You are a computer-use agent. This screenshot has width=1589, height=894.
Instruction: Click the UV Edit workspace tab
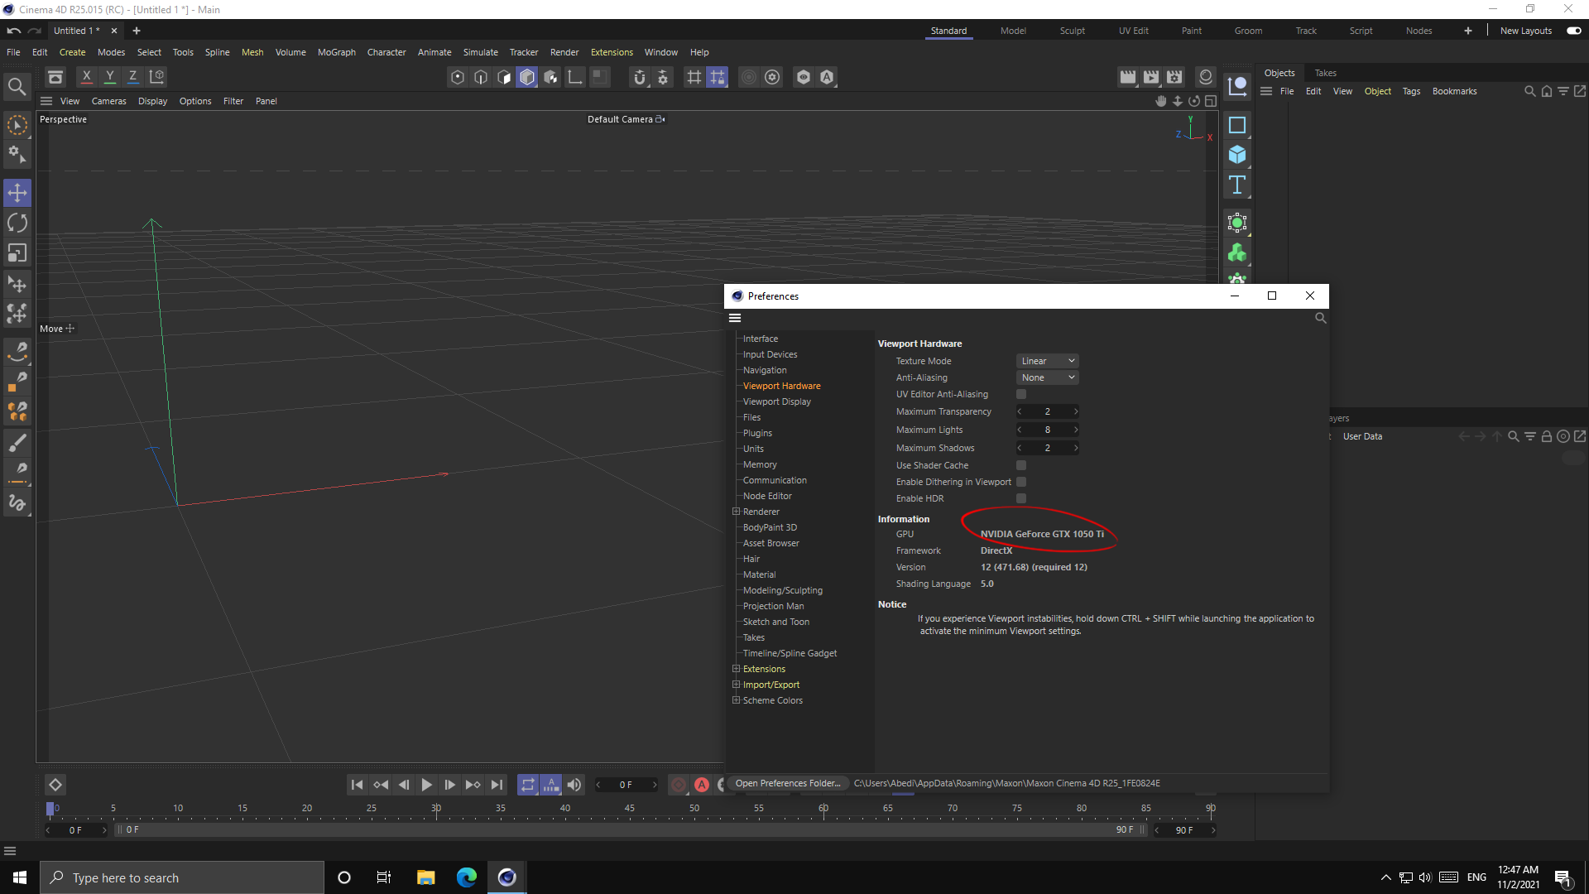pos(1134,30)
